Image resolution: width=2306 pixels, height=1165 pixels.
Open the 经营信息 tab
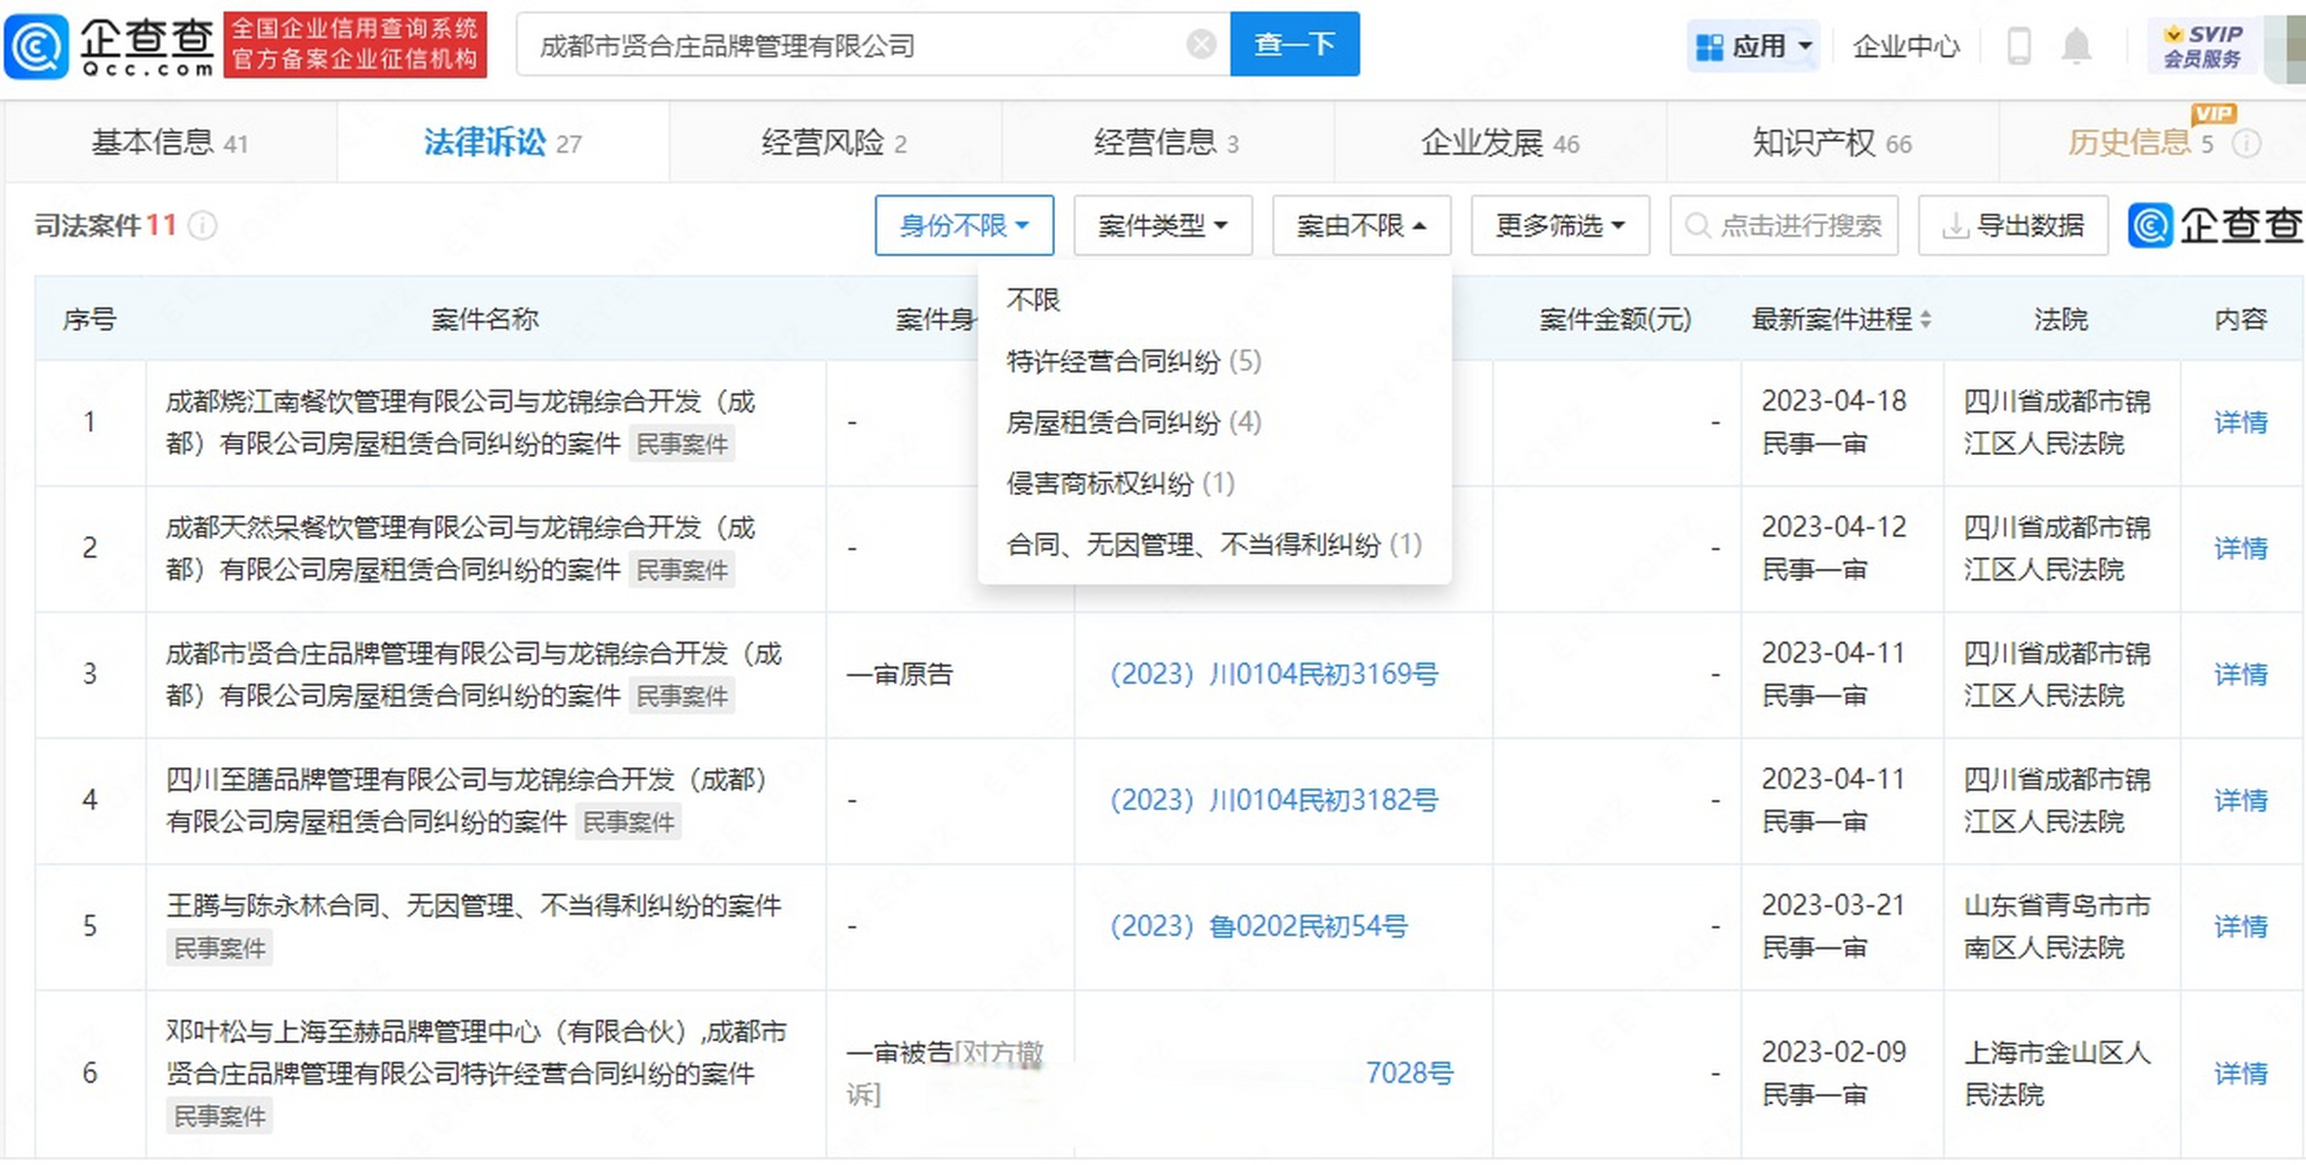[x=1167, y=143]
